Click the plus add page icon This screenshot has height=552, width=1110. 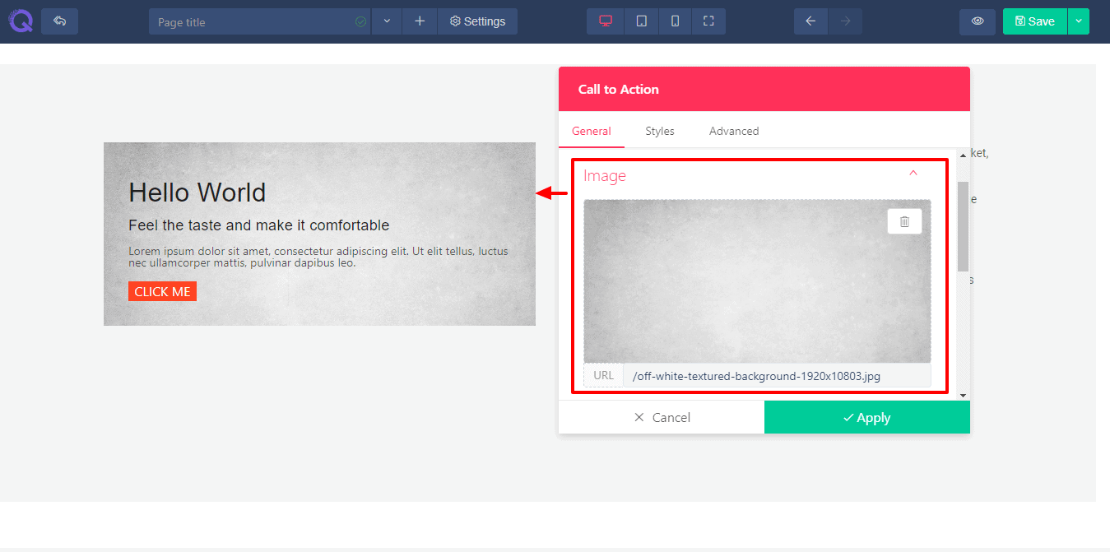tap(420, 21)
